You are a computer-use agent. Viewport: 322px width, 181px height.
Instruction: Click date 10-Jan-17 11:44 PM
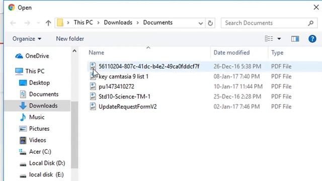click(238, 86)
